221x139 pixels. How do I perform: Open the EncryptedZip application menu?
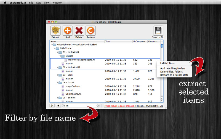pos(18,2)
